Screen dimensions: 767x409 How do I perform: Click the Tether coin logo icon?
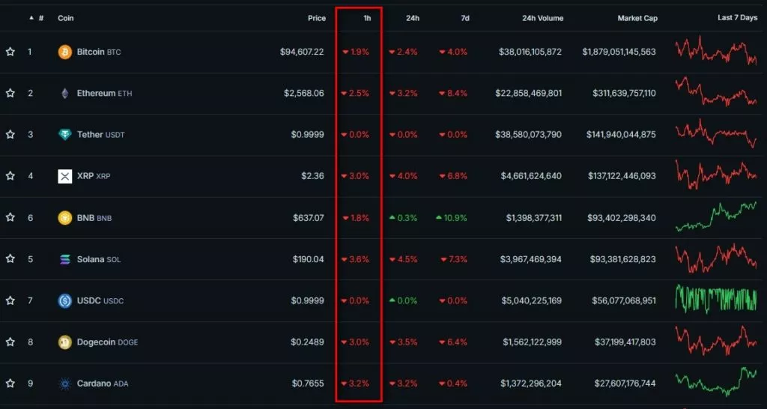(x=65, y=135)
